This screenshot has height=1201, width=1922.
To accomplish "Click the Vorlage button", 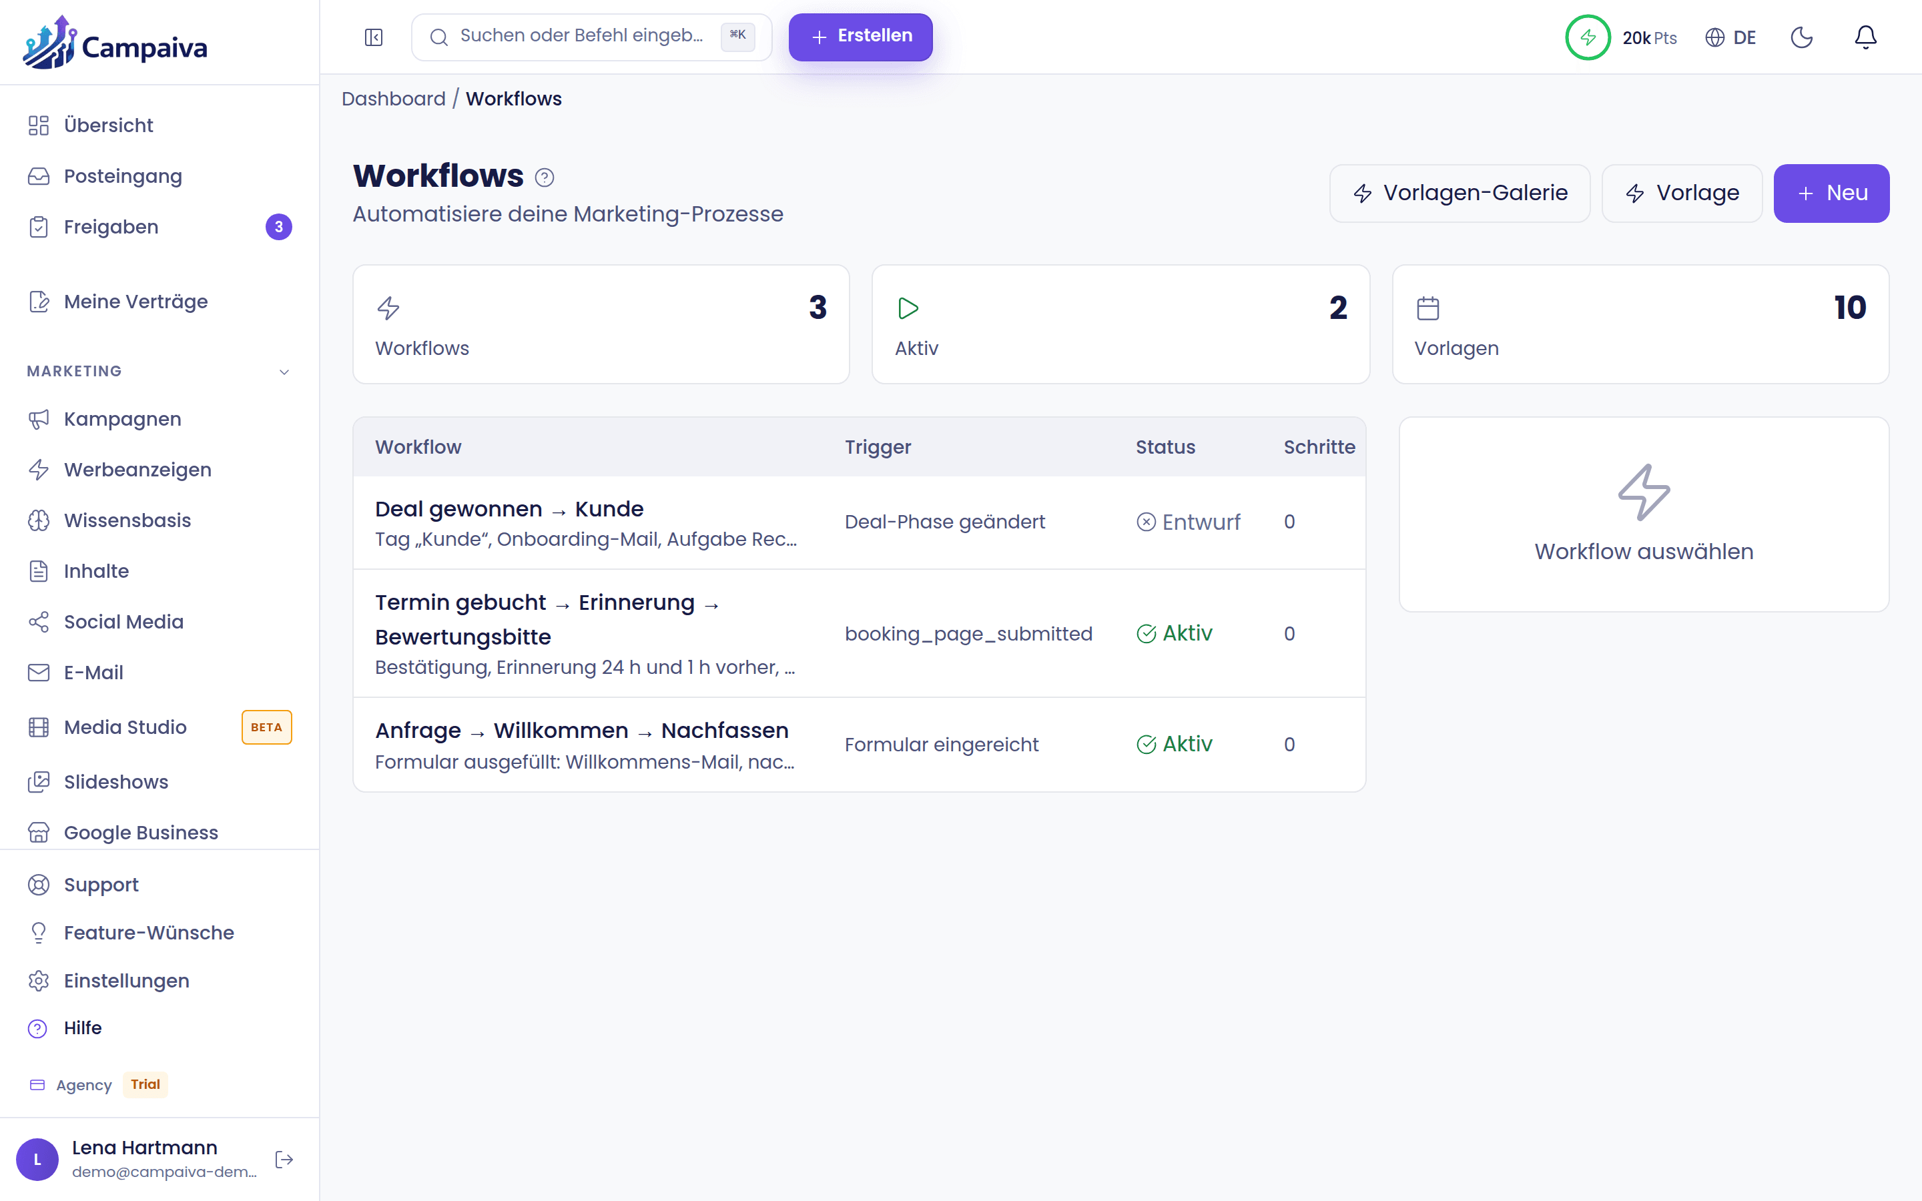I will pos(1681,193).
